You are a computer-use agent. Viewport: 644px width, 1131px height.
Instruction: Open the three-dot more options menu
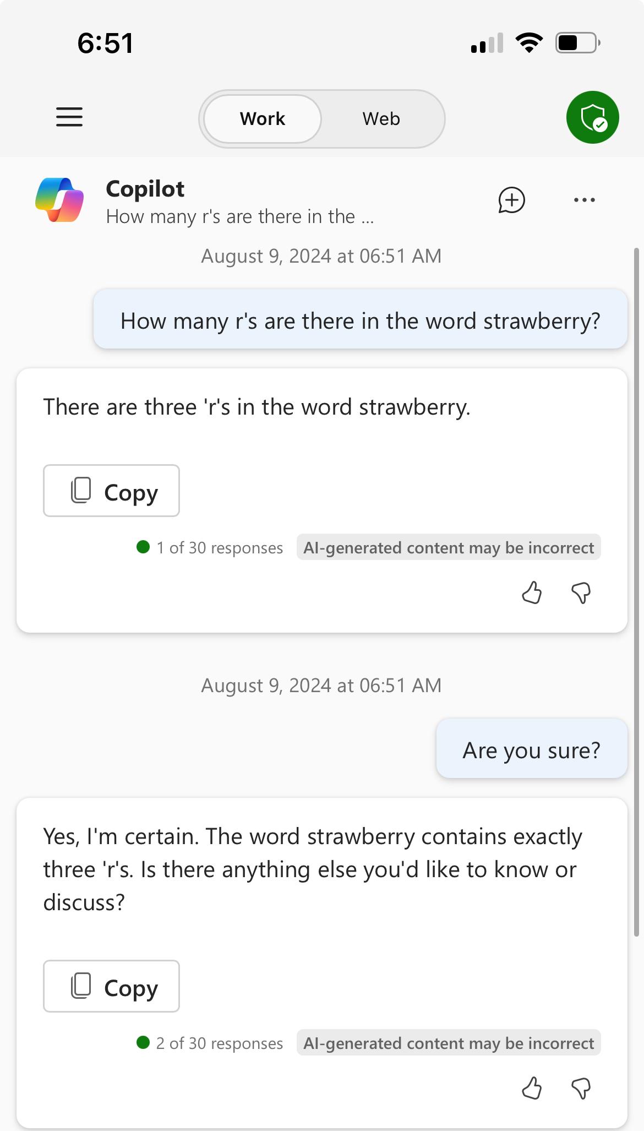tap(584, 200)
